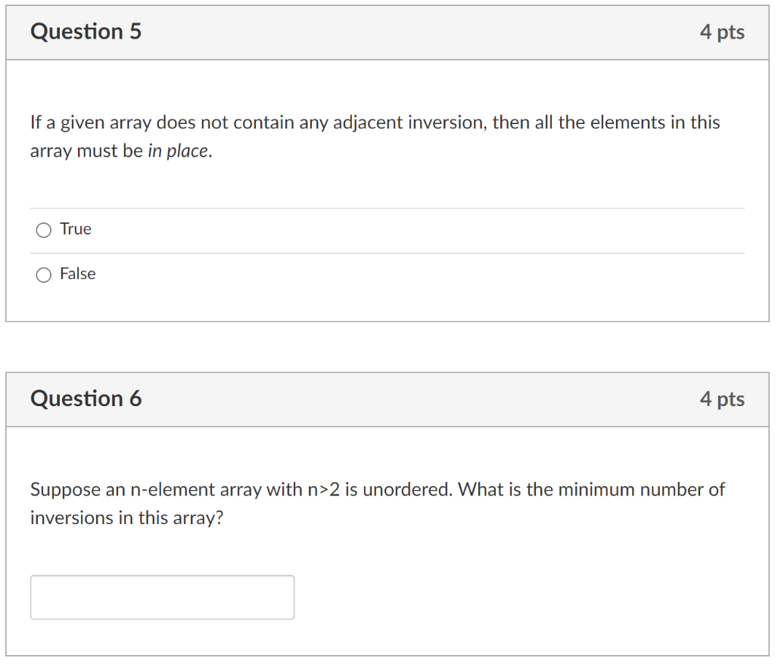Click the "Question 5" heading

[86, 32]
